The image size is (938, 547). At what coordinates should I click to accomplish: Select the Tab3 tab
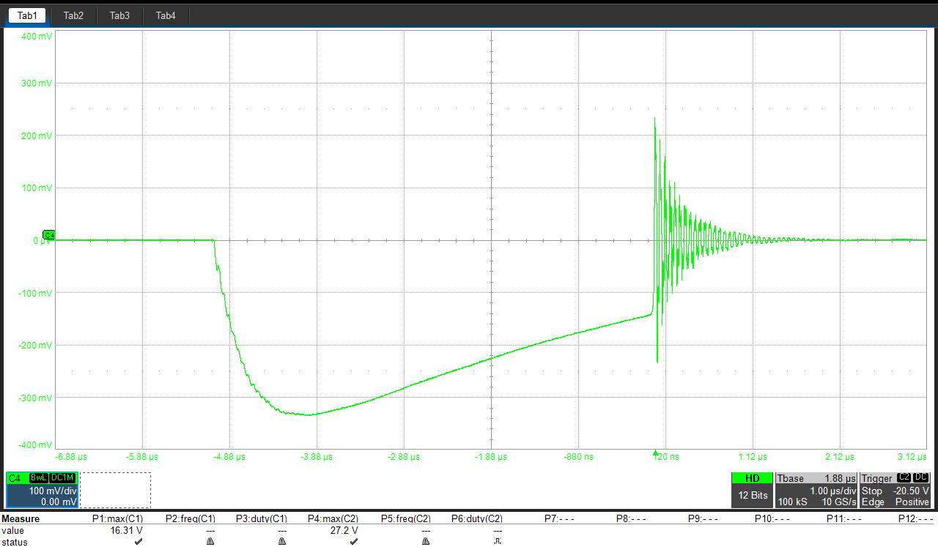[119, 15]
